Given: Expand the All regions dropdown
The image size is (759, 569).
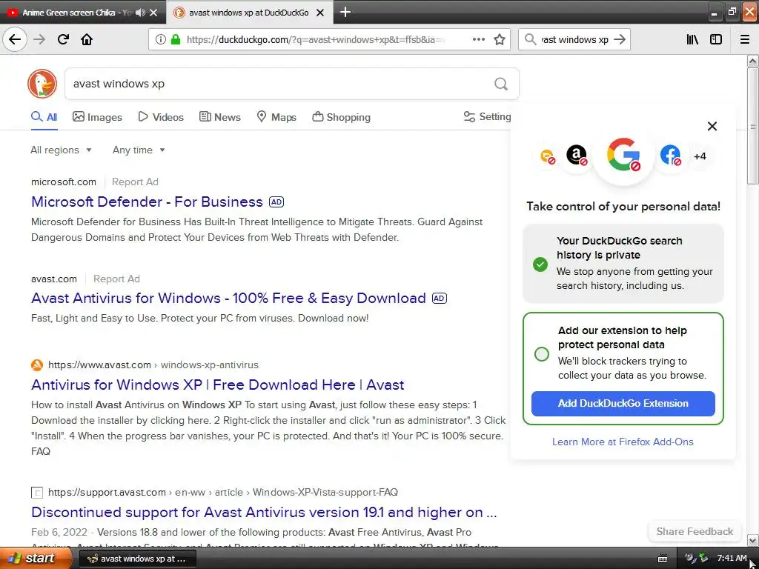Looking at the screenshot, I should pos(61,150).
